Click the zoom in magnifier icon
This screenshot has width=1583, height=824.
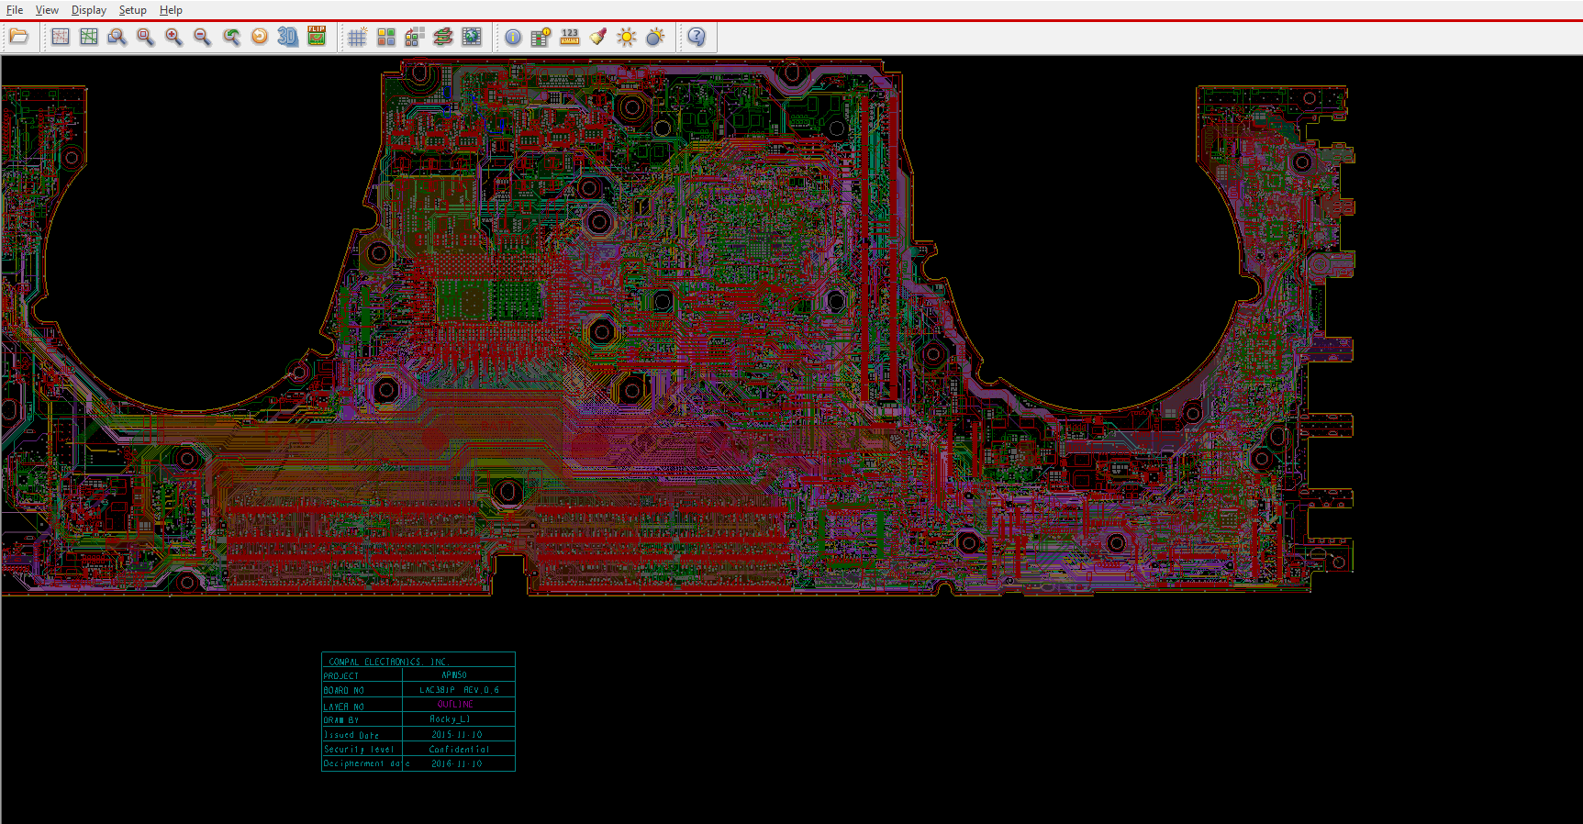173,37
